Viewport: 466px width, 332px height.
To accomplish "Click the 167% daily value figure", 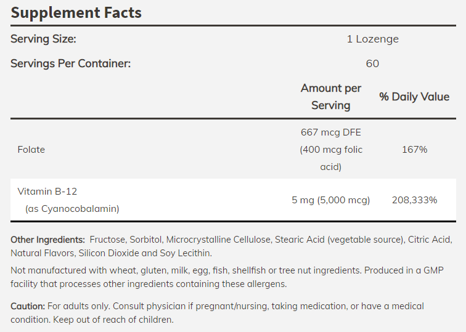I will click(x=414, y=150).
